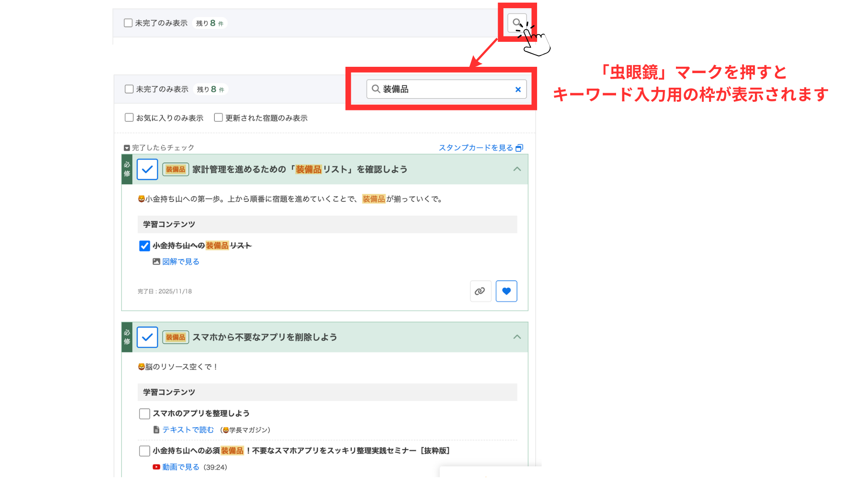Click the magnifying glass search icon at top

[x=517, y=22]
